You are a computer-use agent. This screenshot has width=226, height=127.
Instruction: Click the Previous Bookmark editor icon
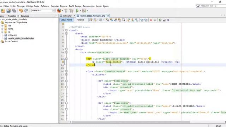point(129,20)
